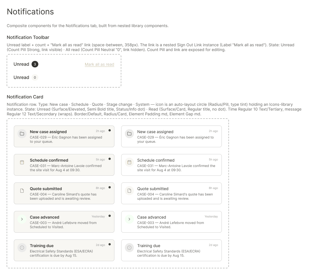Screen dimensions: 310x275
Task: Click the "Notifications" page title
Action: pyautogui.click(x=30, y=12)
